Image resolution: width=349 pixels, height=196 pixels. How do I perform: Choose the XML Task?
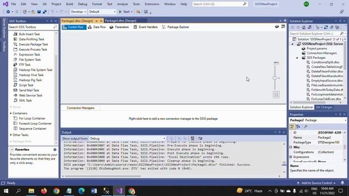click(x=25, y=101)
